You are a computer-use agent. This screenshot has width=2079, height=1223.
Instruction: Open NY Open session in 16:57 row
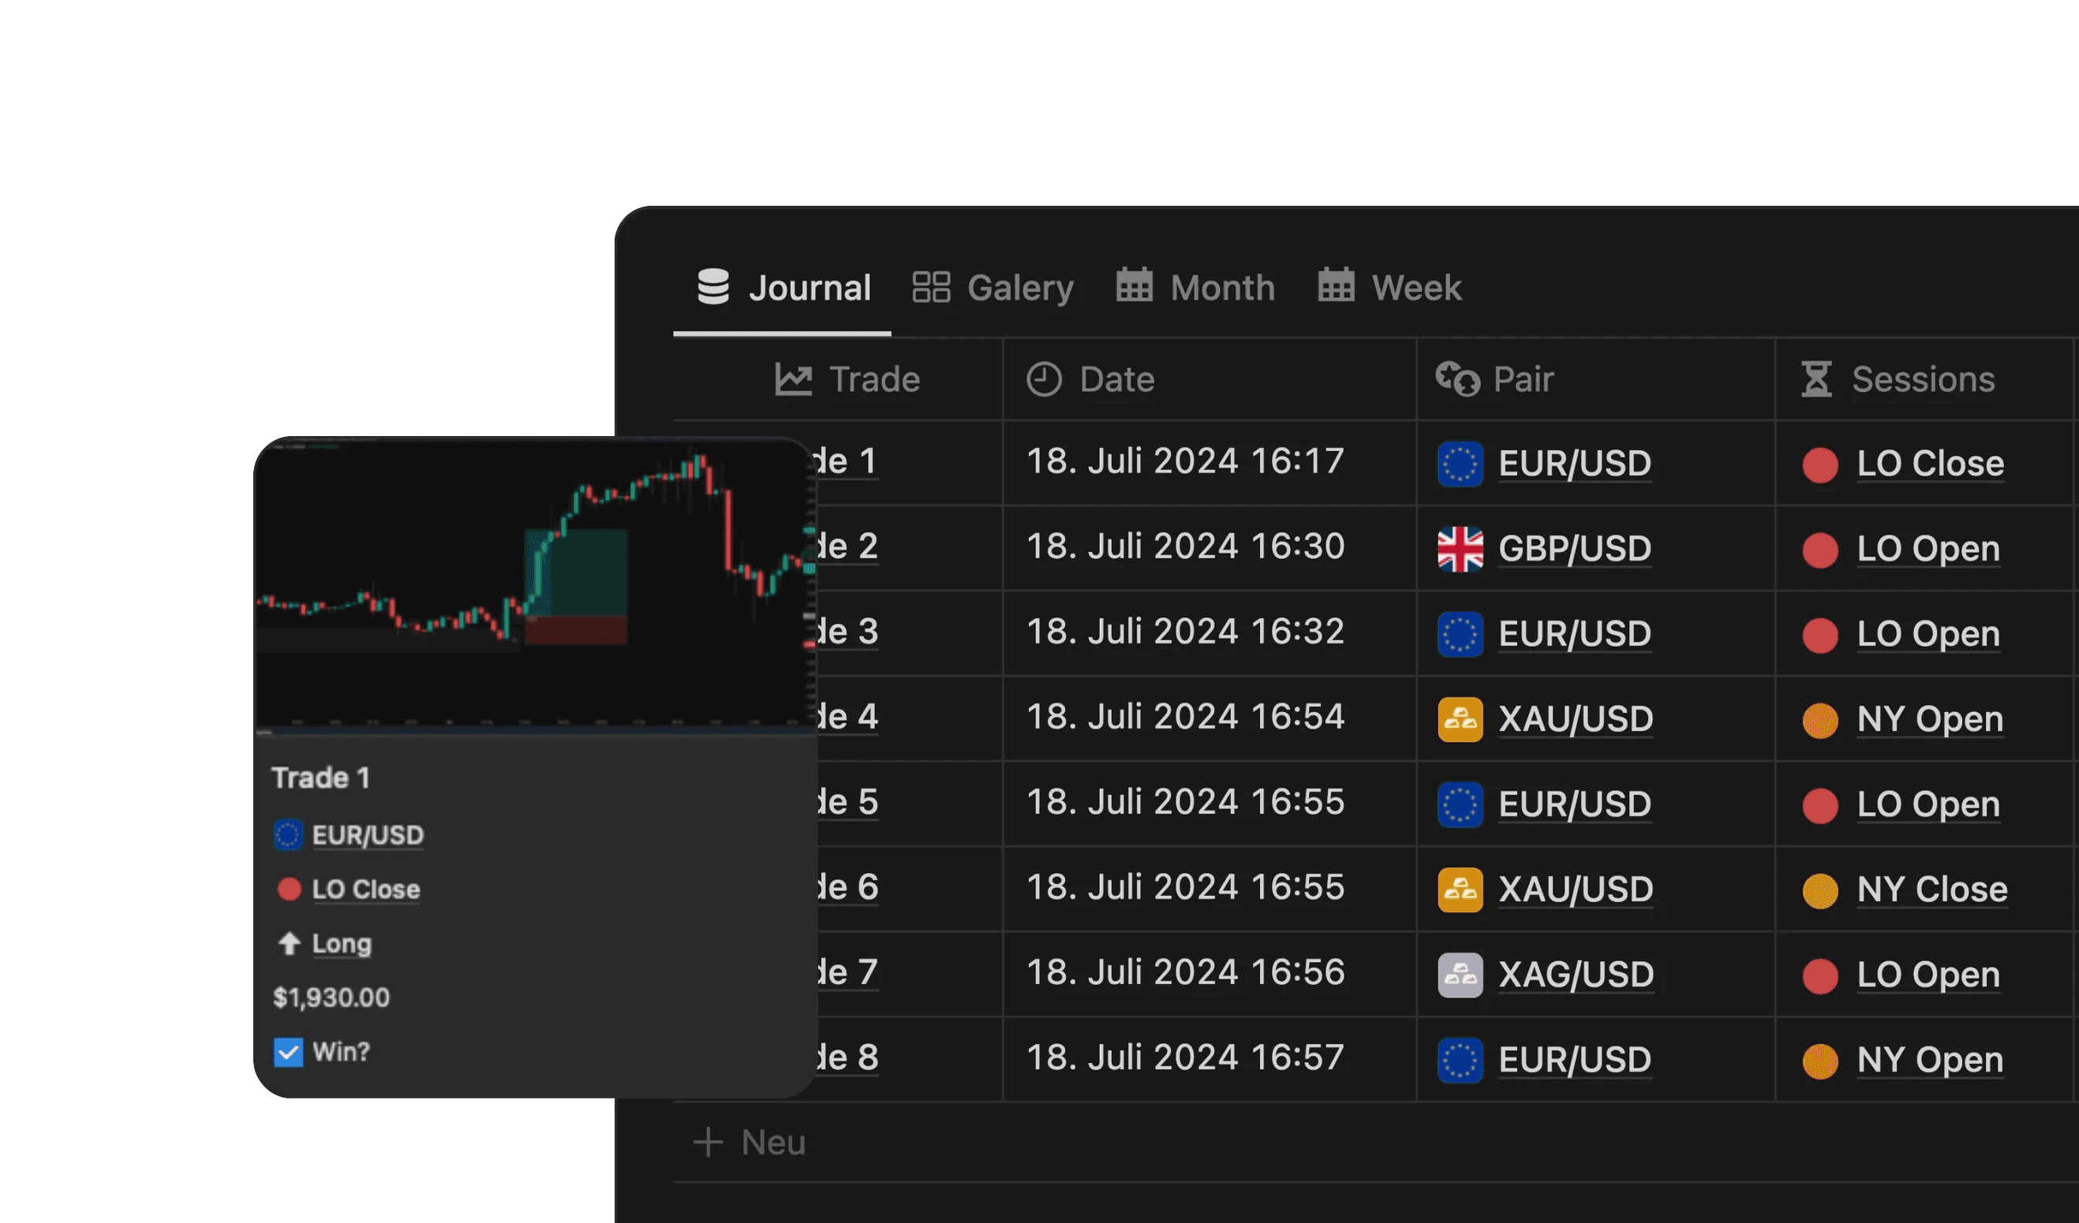click(1931, 1060)
